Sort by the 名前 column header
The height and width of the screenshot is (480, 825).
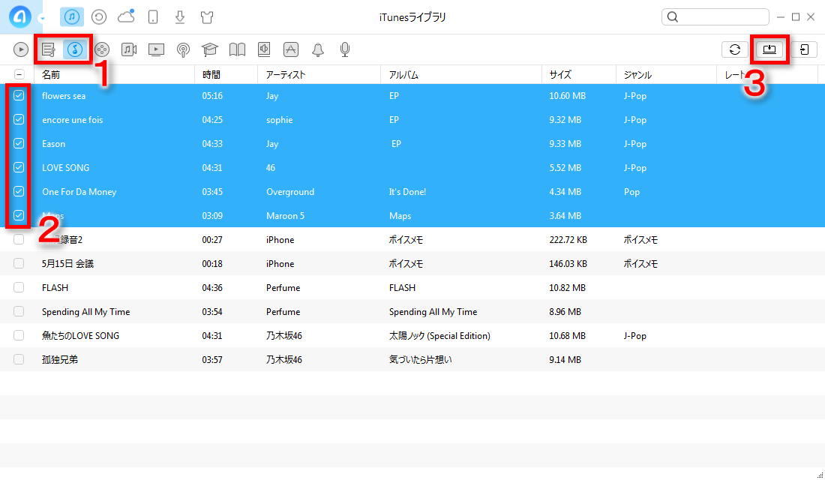coord(114,75)
